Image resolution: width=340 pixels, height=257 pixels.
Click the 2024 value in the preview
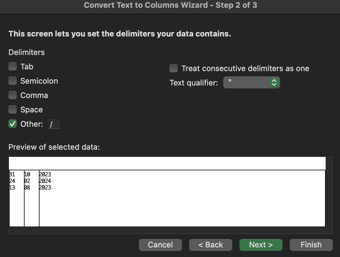(x=45, y=181)
